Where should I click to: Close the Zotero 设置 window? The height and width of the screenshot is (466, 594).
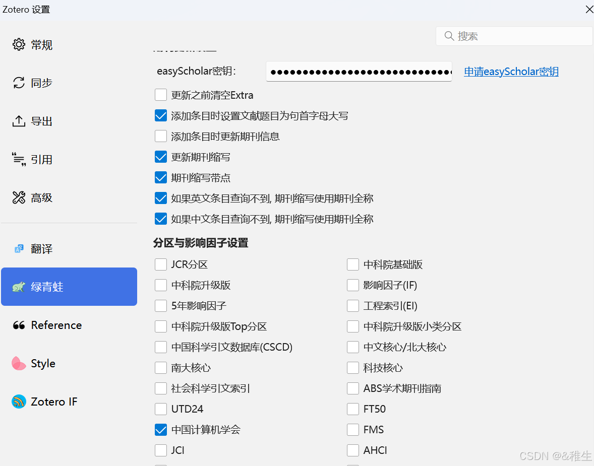click(x=589, y=9)
